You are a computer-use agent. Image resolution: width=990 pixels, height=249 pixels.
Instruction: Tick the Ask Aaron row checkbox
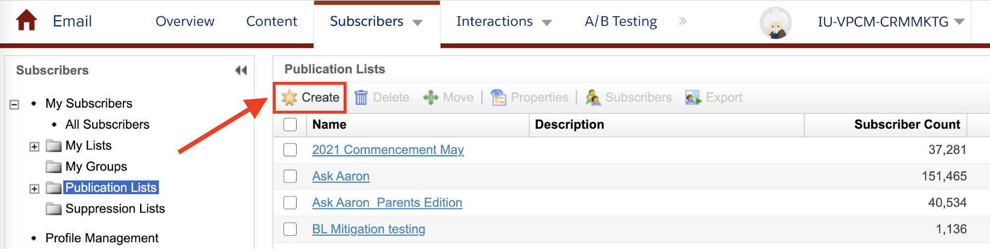click(290, 176)
